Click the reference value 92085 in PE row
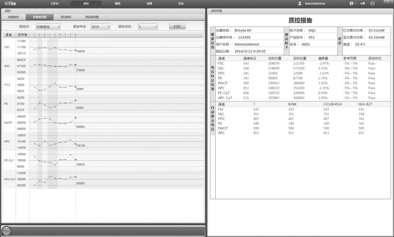Screen dimensions: 394x237 [x=20, y=97]
